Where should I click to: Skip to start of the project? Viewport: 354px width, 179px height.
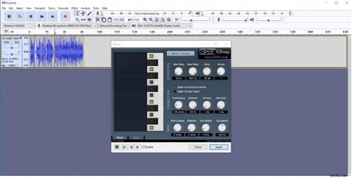[42, 16]
